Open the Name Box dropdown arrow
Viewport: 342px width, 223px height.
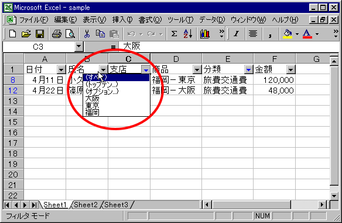(x=78, y=46)
